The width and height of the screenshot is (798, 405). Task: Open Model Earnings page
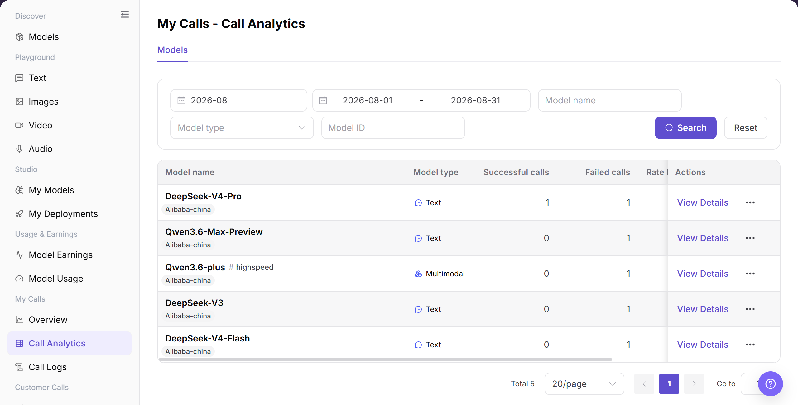click(69, 255)
